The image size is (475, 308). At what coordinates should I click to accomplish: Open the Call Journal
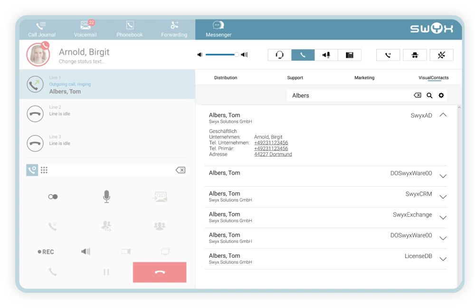[x=41, y=29]
